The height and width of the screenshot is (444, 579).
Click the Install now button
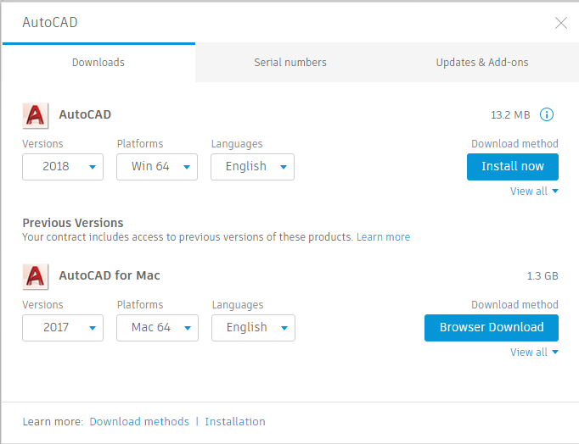click(513, 167)
